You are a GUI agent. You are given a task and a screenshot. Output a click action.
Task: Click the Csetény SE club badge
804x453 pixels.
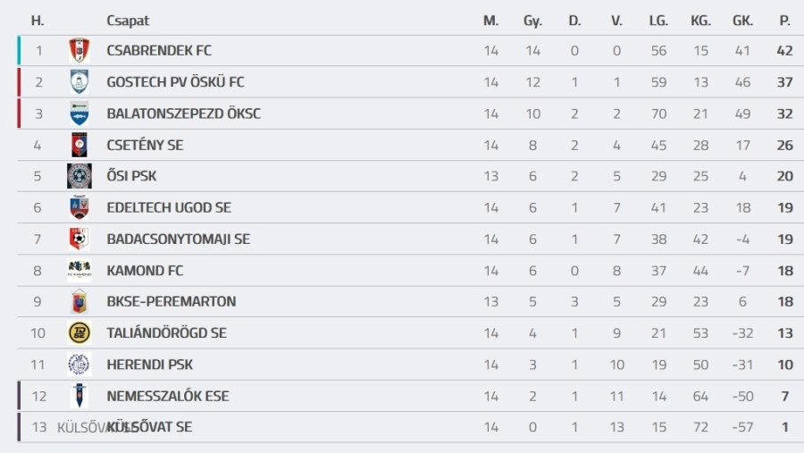click(x=80, y=145)
